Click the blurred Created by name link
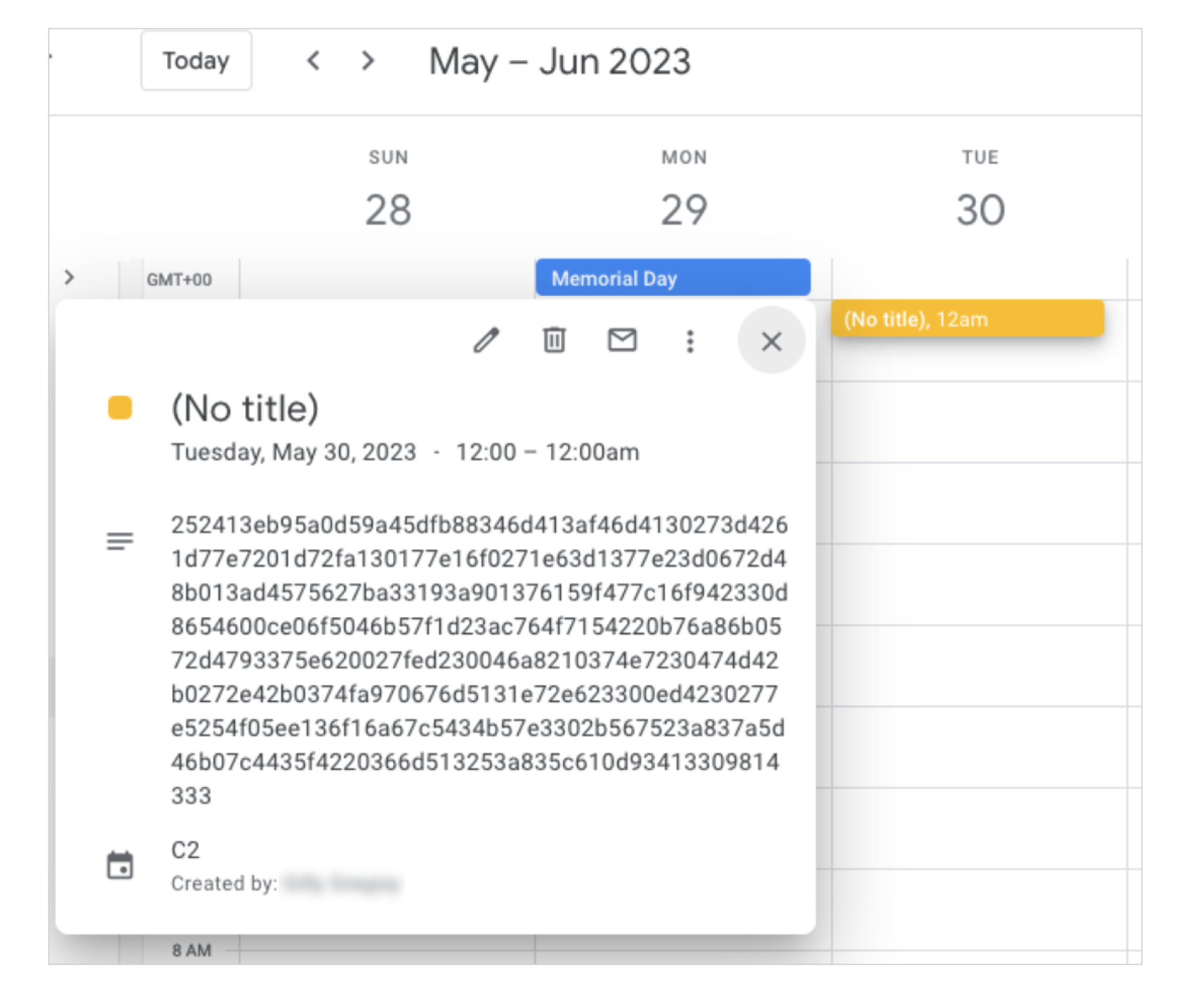Image resolution: width=1191 pixels, height=993 pixels. (343, 882)
